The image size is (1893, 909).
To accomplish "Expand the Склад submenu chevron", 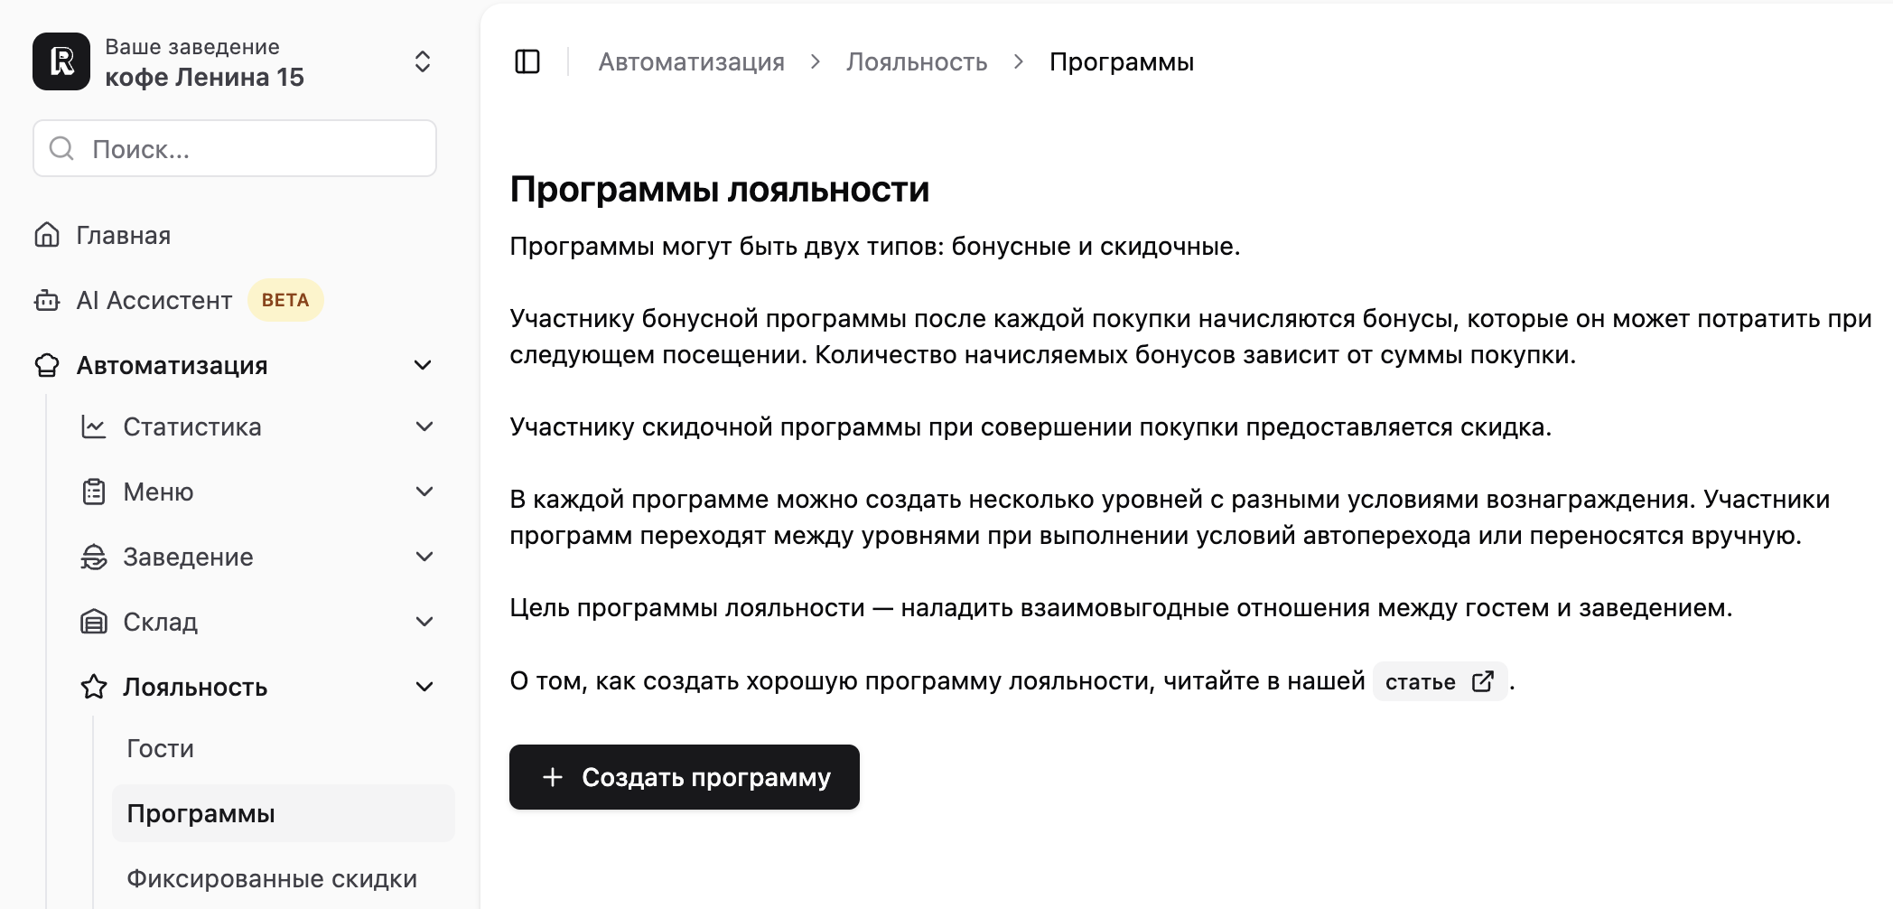I will click(424, 622).
